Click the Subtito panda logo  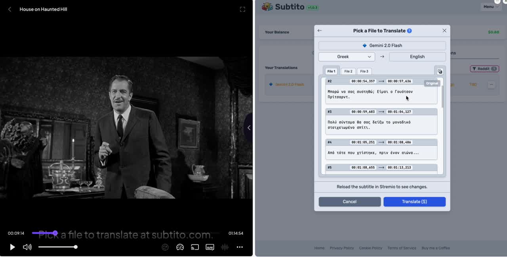click(267, 7)
